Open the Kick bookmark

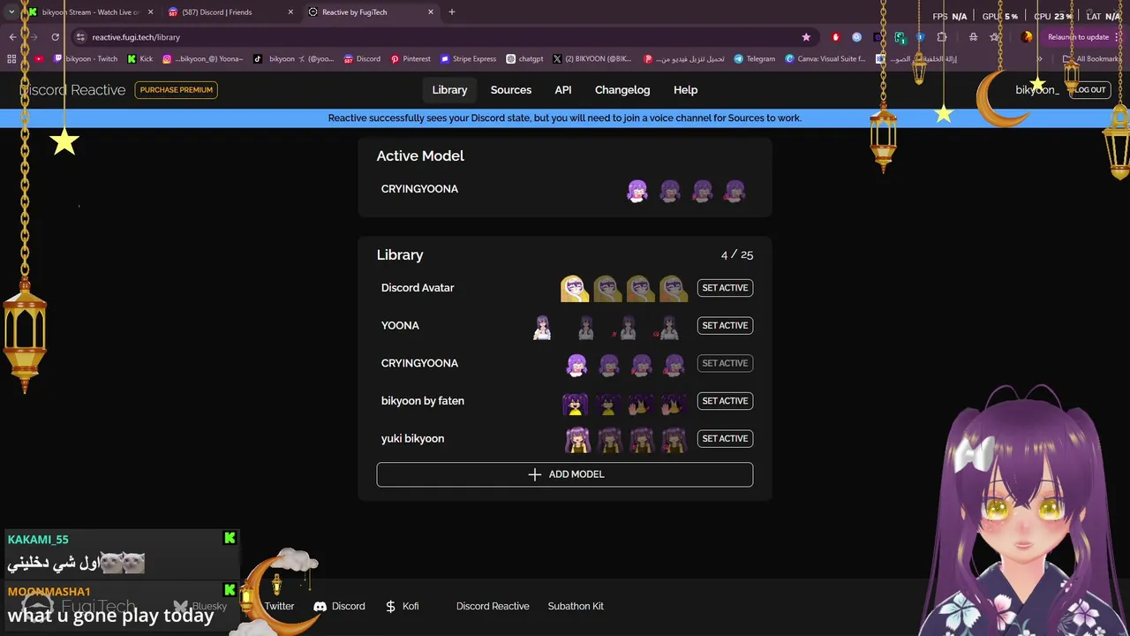click(x=140, y=59)
